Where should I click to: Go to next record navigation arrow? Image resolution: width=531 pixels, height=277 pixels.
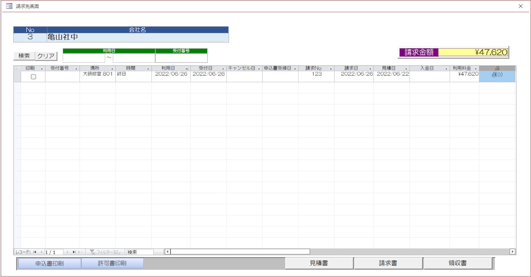coord(67,252)
